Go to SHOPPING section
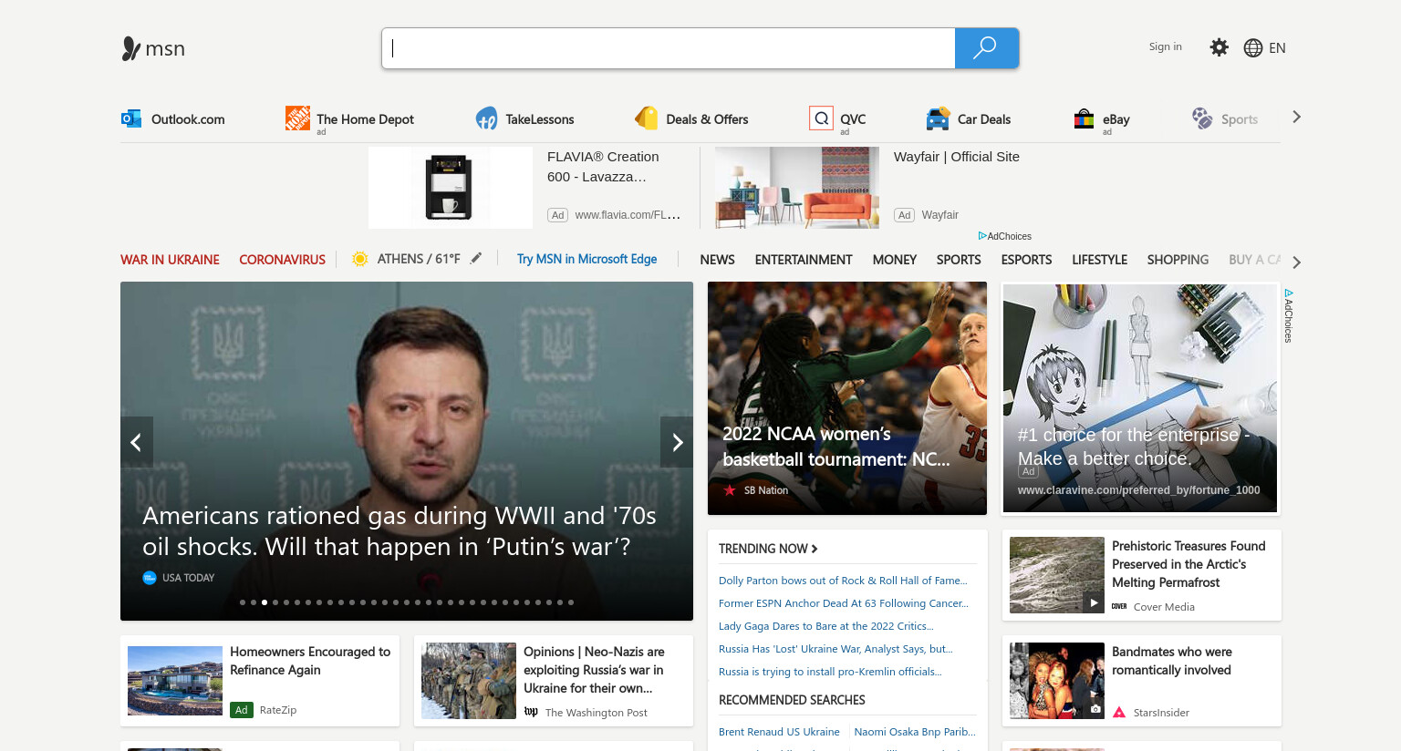The height and width of the screenshot is (751, 1401). (1178, 260)
